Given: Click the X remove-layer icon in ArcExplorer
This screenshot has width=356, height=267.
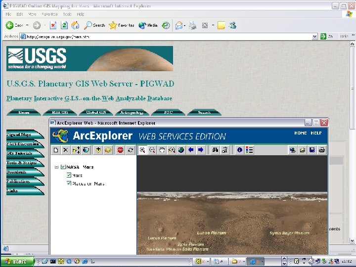Looking at the screenshot, I should tap(66, 150).
